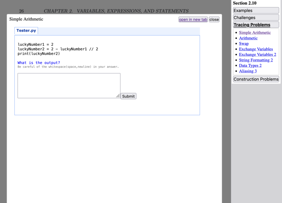Close the Simple Arithmetic dialog
Screen dimensions: 282x203
(x=214, y=19)
